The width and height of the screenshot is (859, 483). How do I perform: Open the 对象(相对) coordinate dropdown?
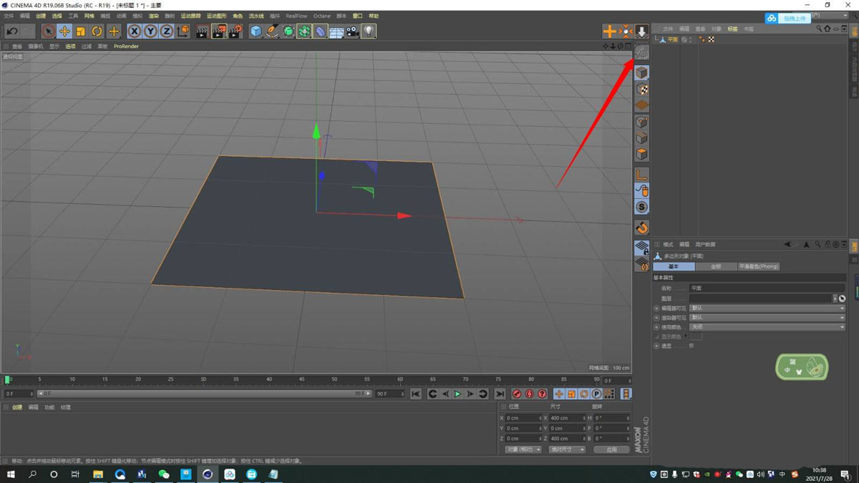pyautogui.click(x=525, y=449)
